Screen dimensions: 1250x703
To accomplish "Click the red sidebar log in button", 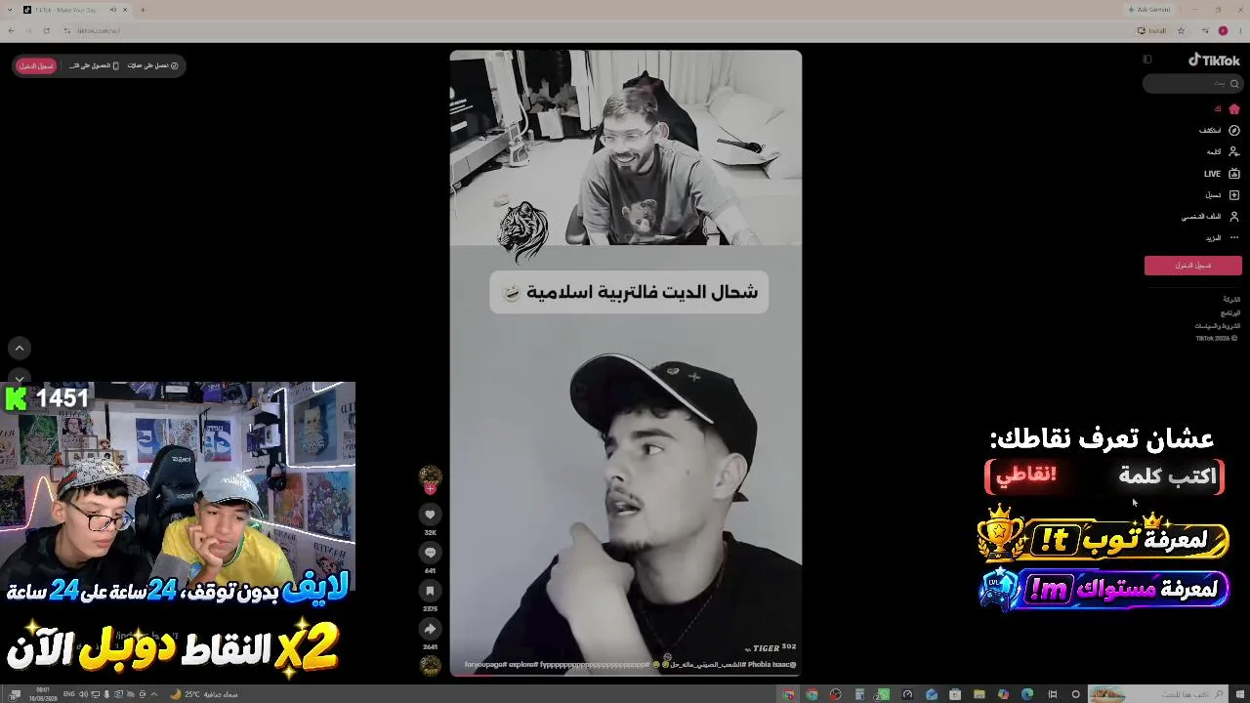I will tap(1192, 266).
